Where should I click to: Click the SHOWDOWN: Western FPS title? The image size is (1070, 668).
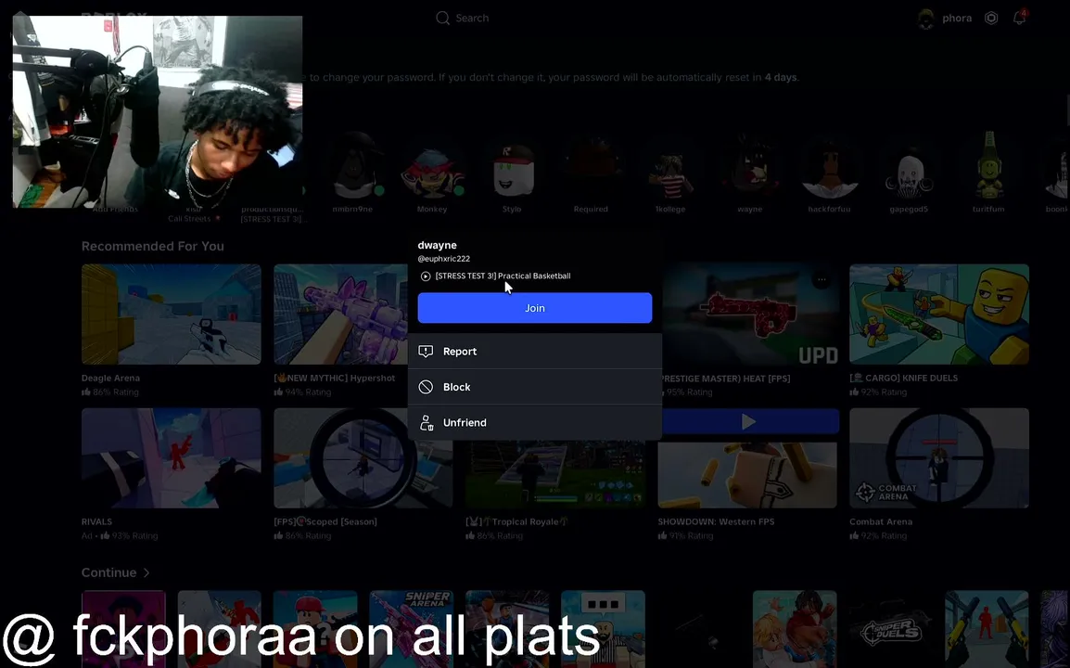coord(716,521)
